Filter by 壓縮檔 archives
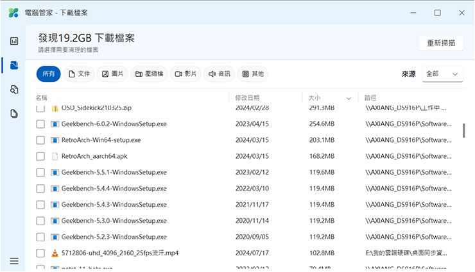The image size is (475, 272). 149,74
